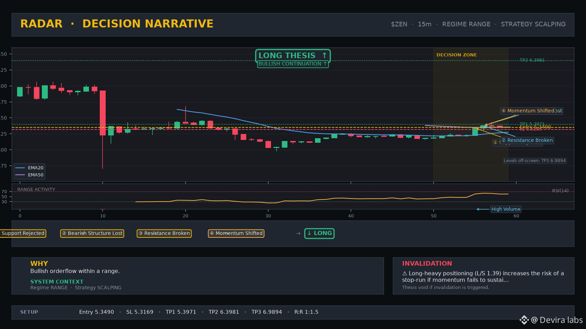The height and width of the screenshot is (329, 586).
Task: Select the Bearish Structure Lost step badge
Action: point(92,233)
